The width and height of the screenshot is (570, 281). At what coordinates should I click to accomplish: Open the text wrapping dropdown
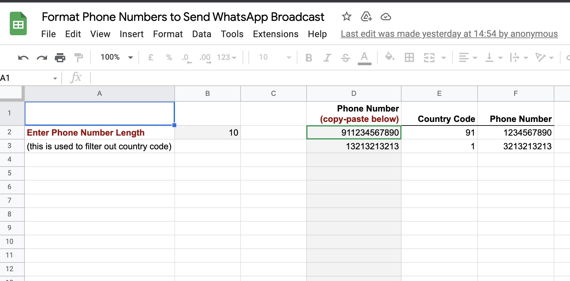pyautogui.click(x=519, y=58)
